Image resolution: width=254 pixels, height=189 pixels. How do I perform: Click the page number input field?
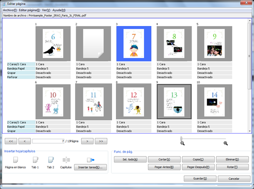[x=48, y=141]
